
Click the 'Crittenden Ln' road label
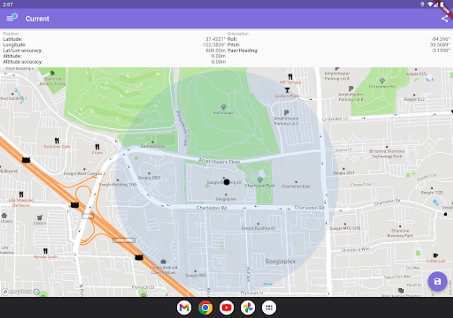coord(335,119)
